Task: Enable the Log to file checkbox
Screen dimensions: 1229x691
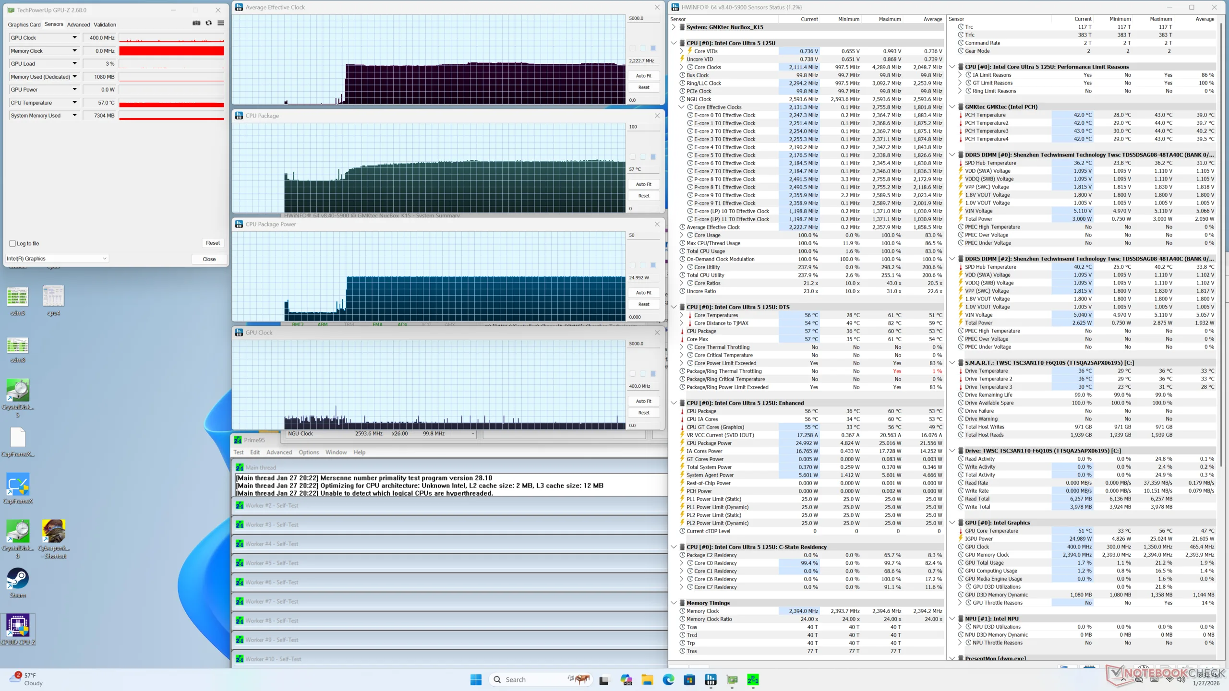Action: pyautogui.click(x=13, y=243)
